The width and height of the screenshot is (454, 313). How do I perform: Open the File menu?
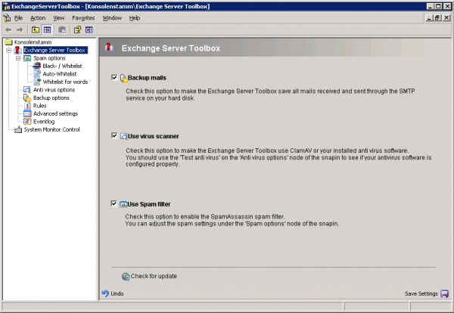[18, 18]
